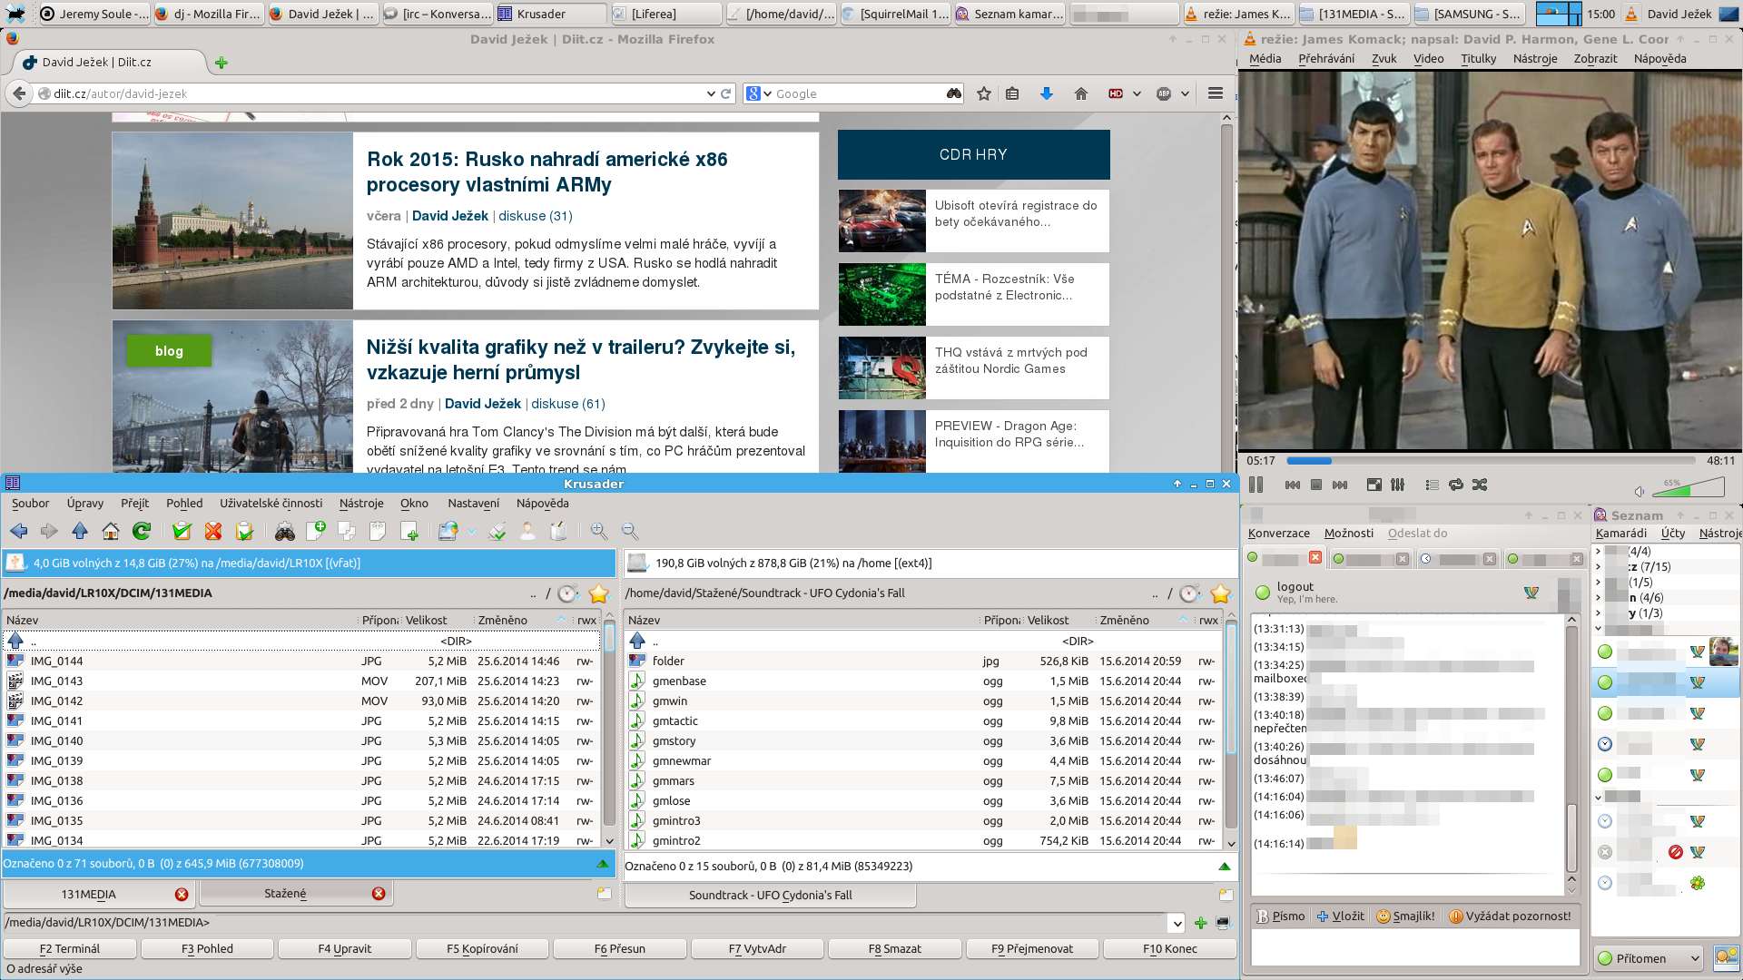This screenshot has width=1743, height=980.
Task: Expand Krusader command line history dropdown
Action: (1177, 924)
